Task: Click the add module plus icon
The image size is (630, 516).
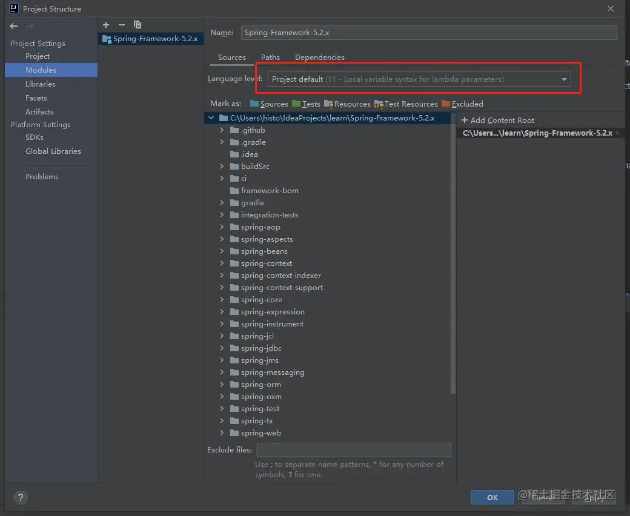Action: pos(106,25)
